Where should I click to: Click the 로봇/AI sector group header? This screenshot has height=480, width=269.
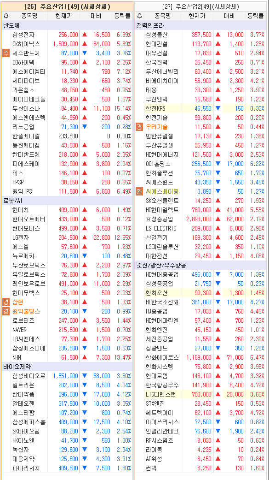(x=67, y=201)
